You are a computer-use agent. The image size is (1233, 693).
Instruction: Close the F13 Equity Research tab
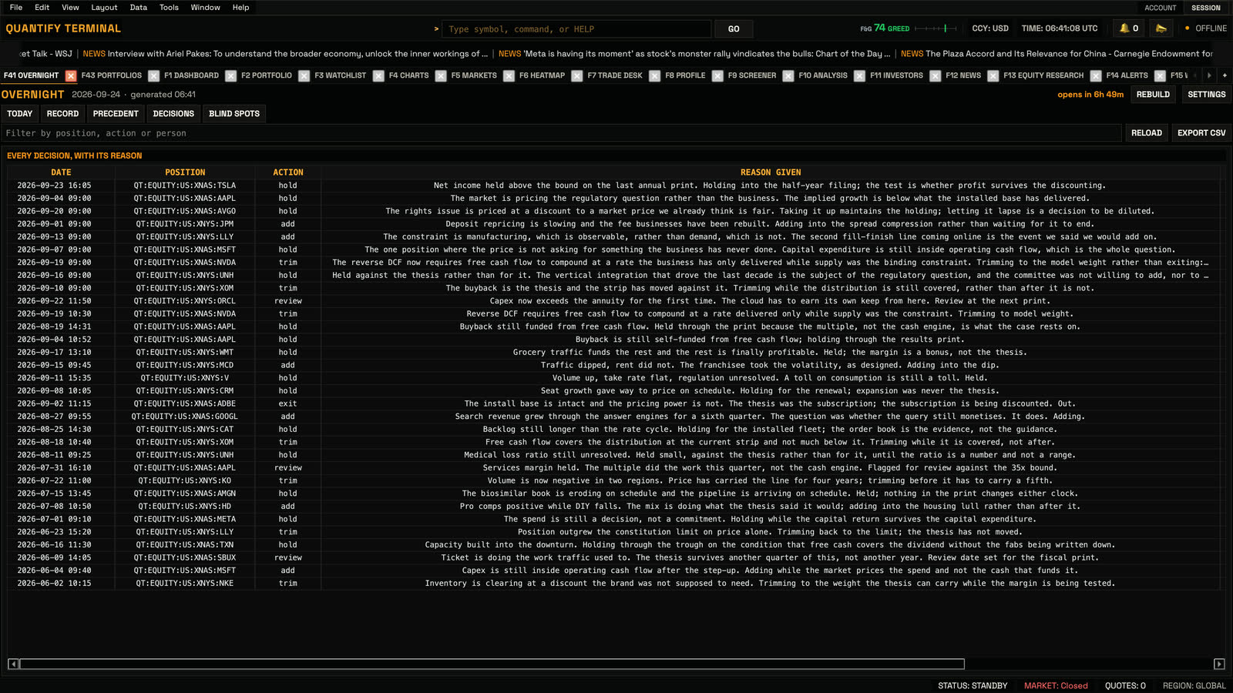click(1096, 75)
